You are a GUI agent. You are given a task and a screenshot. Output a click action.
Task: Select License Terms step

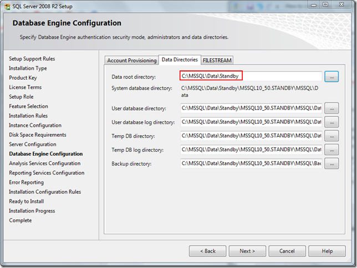[25, 87]
